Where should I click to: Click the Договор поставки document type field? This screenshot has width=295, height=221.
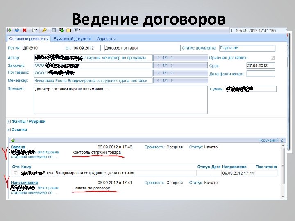(x=143, y=48)
